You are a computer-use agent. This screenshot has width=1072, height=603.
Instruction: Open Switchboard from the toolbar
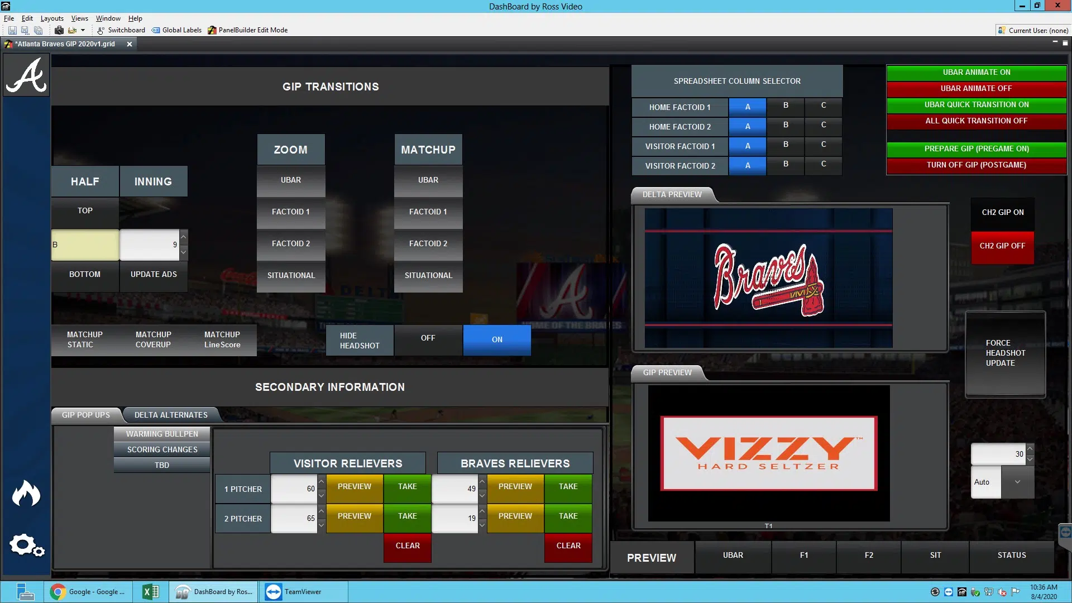121,30
